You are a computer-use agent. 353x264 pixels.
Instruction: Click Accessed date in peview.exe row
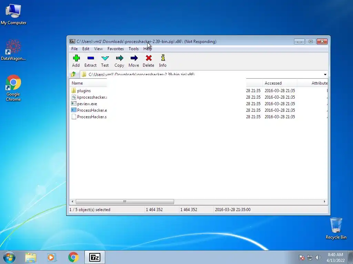[280, 103]
